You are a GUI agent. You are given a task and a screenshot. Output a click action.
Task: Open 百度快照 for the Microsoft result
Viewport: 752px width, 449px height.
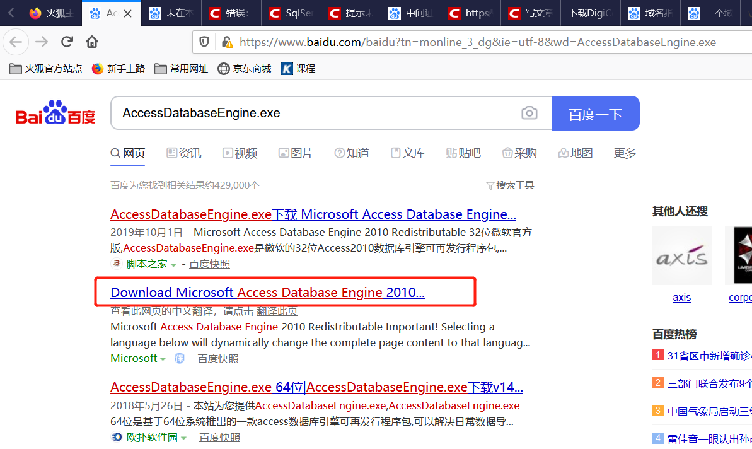pyautogui.click(x=218, y=359)
